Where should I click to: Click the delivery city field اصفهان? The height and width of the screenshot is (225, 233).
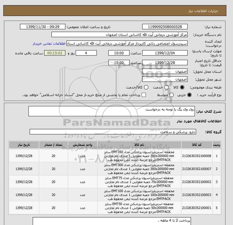coord(165,79)
